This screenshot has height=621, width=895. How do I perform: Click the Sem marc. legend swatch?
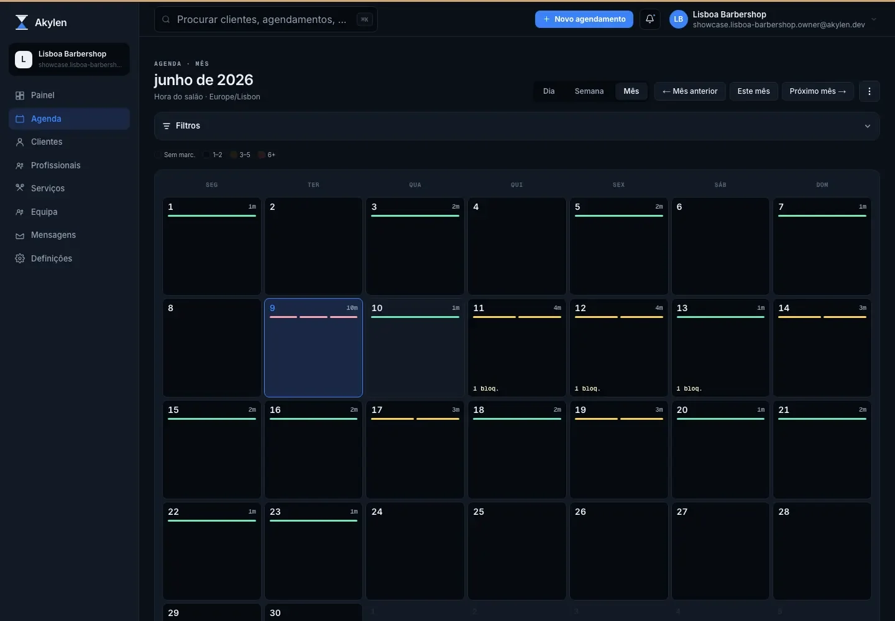pos(158,155)
